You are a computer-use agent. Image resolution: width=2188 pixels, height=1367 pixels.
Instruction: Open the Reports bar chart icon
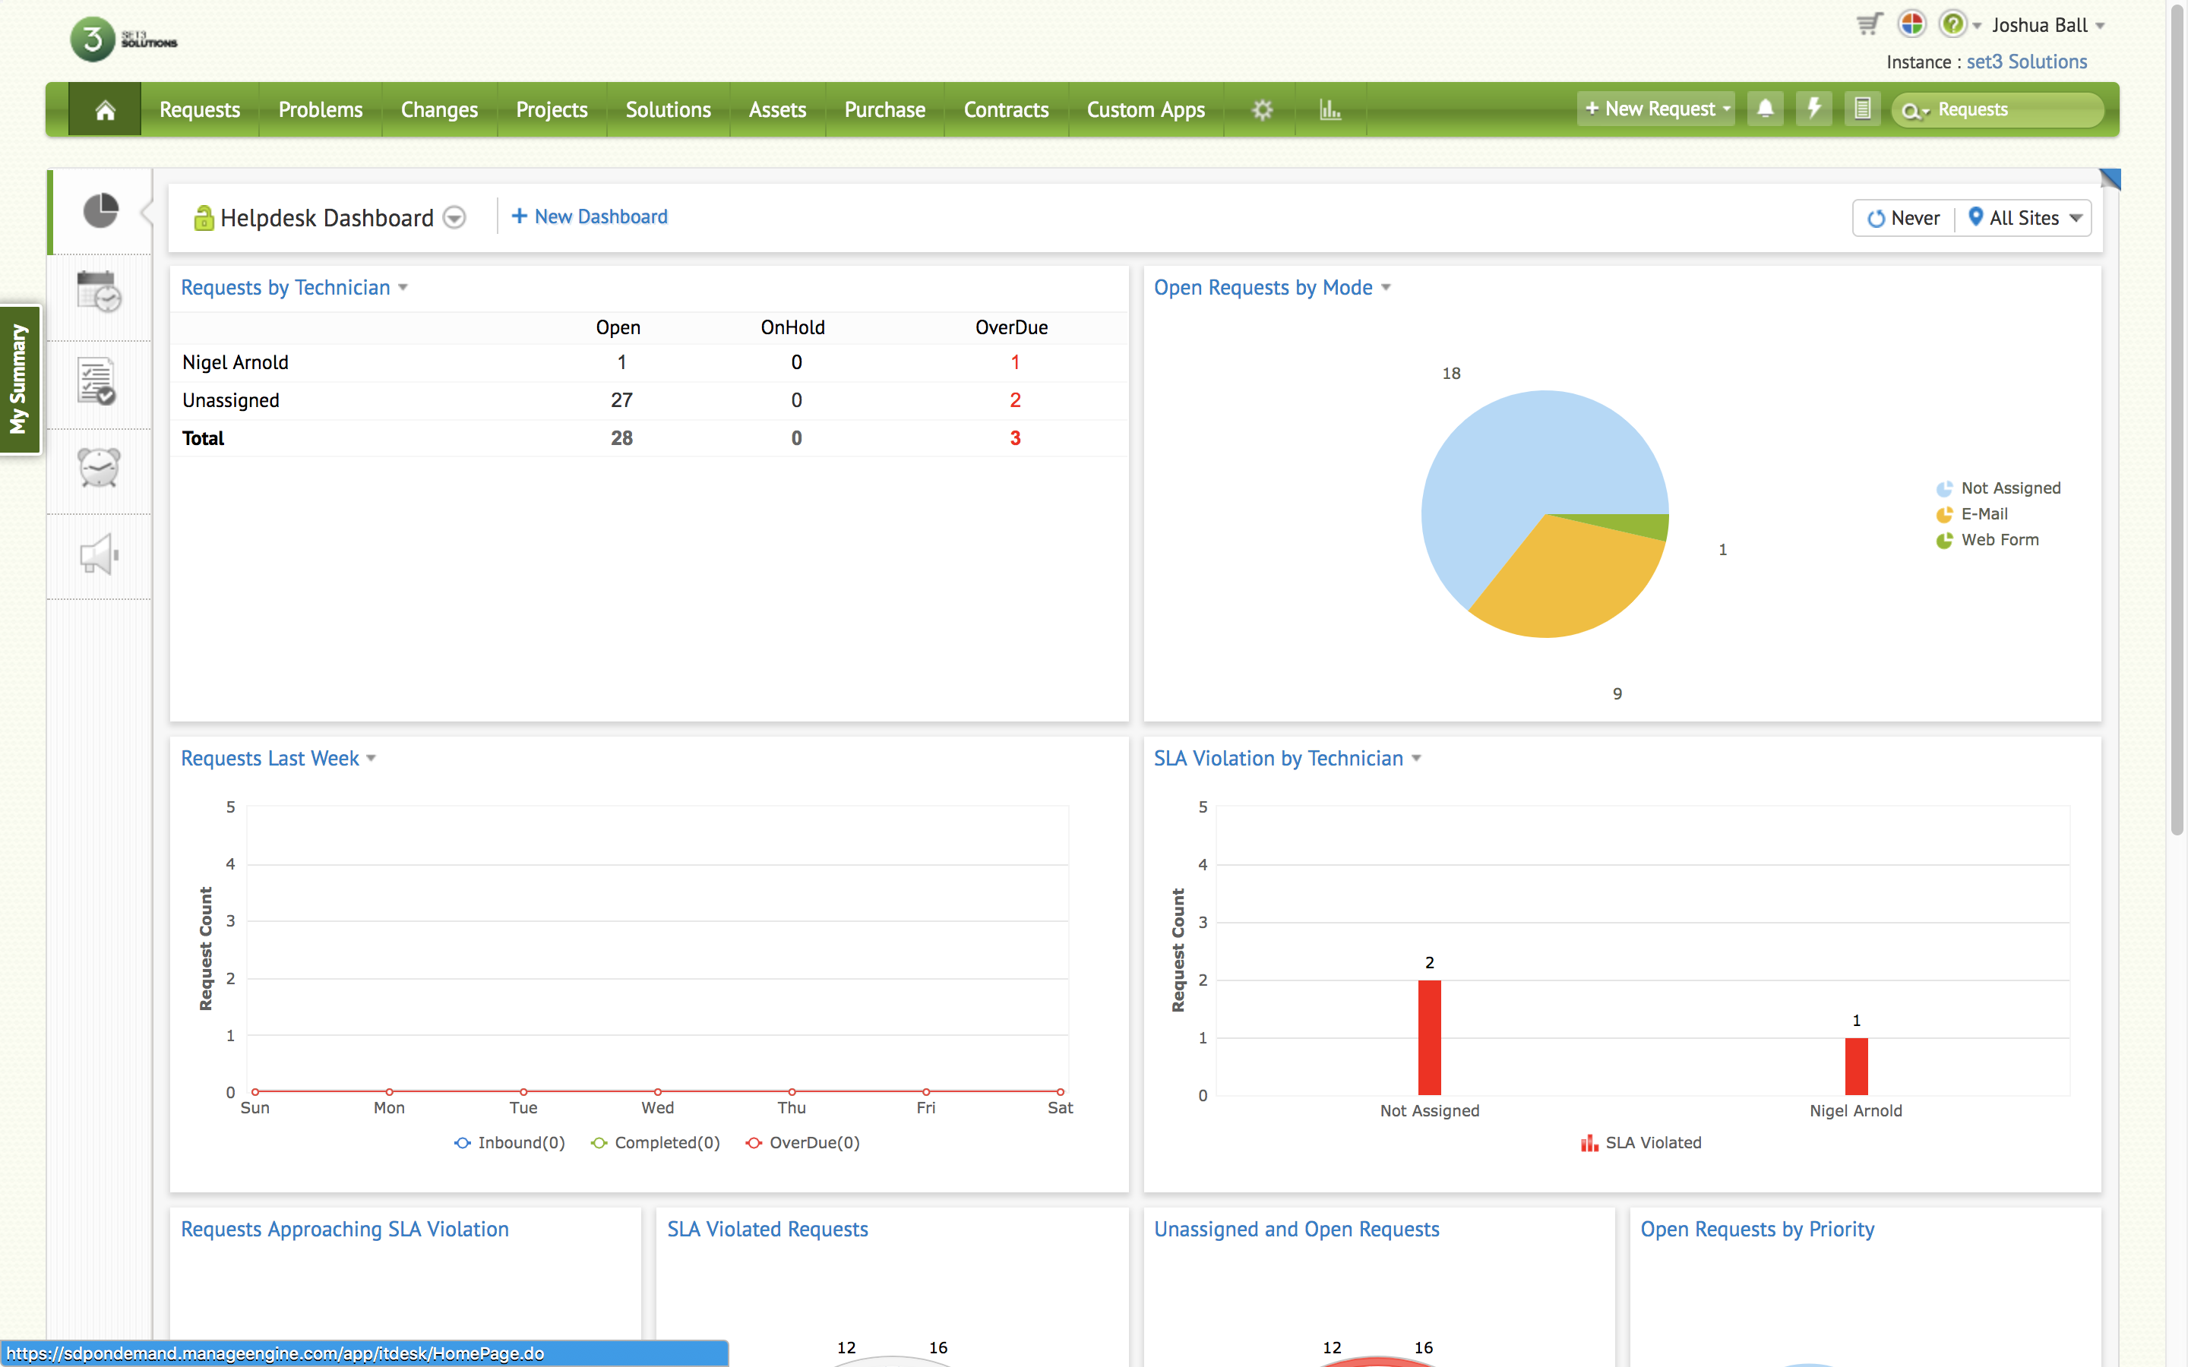[1330, 109]
